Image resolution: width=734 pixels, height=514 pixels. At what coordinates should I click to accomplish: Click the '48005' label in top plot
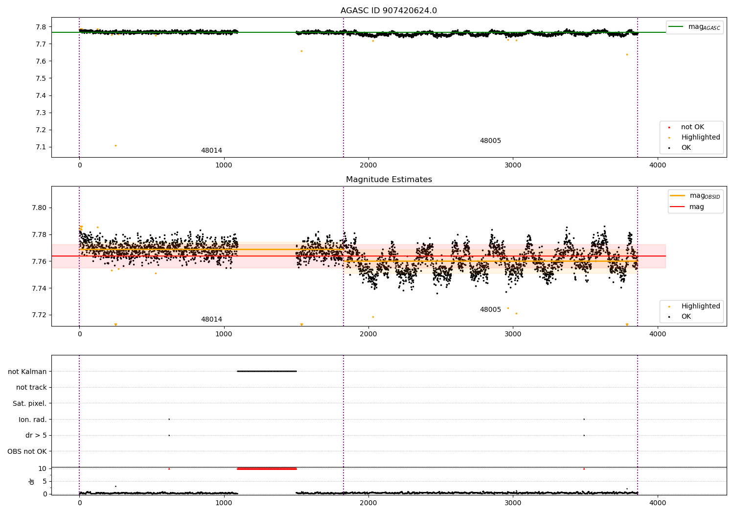tap(490, 141)
